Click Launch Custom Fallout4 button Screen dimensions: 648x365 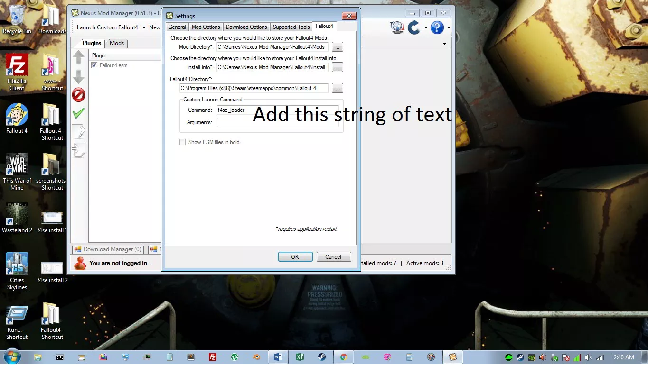(x=107, y=27)
